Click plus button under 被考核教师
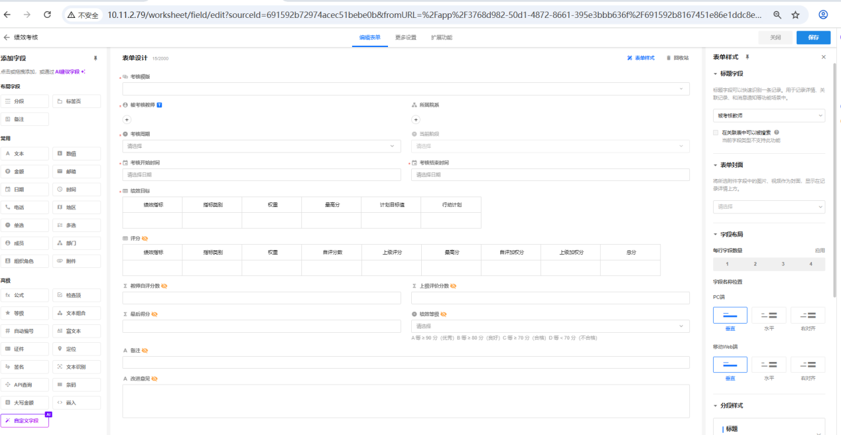Viewport: 841px width, 435px height. coord(127,120)
